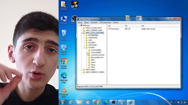The image size is (188, 105).
Task: Collapse the SYSTEM key
Action: pyautogui.click(x=84, y=48)
